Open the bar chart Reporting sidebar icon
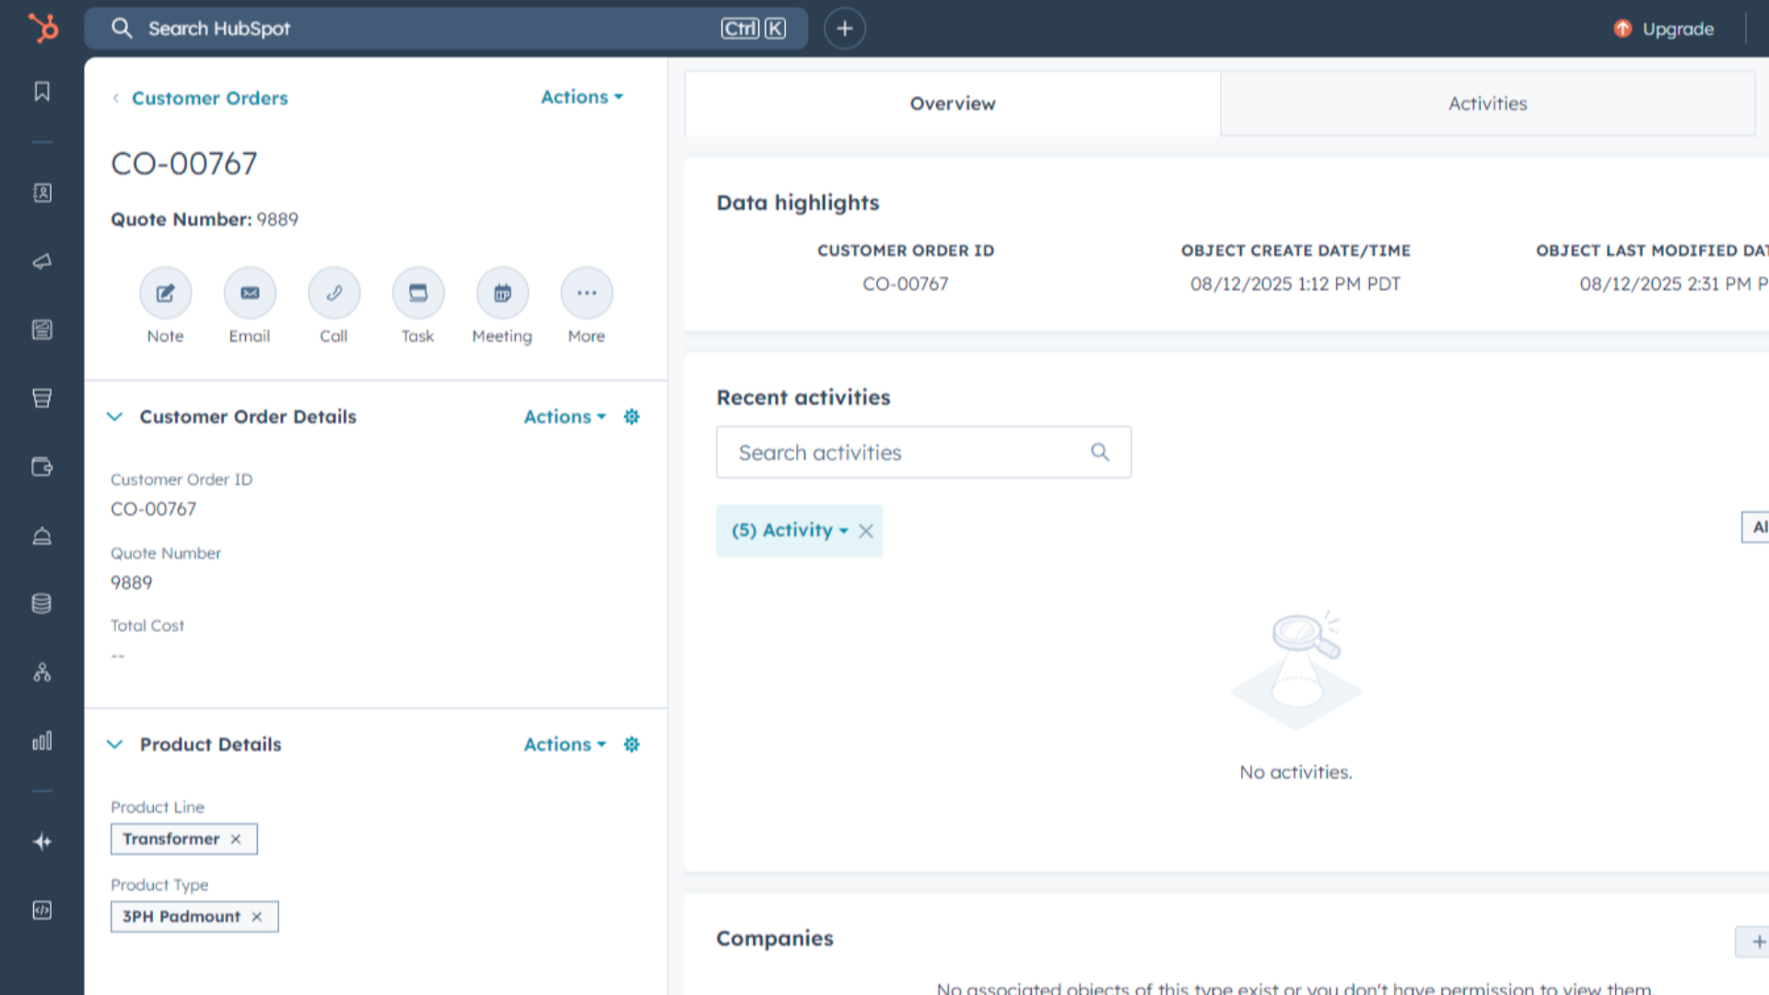Viewport: 1769px width, 995px height. pyautogui.click(x=42, y=741)
